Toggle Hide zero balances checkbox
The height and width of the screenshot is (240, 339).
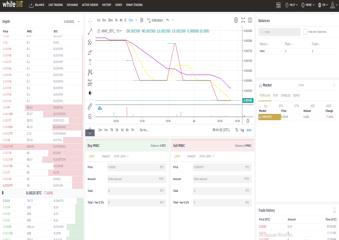[305, 32]
